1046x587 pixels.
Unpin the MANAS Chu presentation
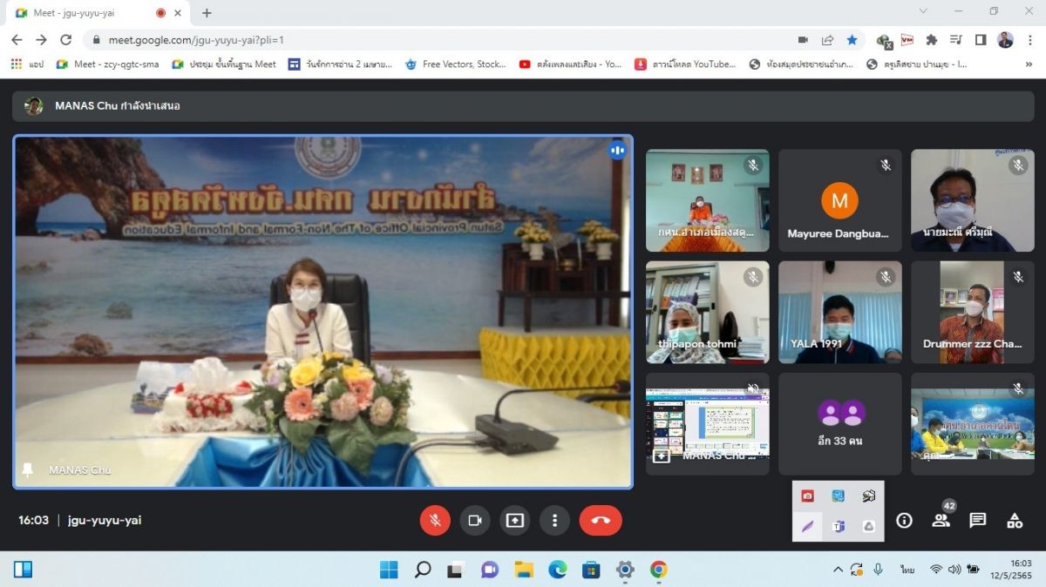27,470
